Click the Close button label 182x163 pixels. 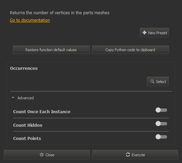click(x=50, y=155)
